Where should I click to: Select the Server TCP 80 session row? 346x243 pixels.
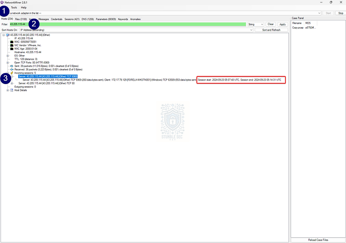click(47, 83)
